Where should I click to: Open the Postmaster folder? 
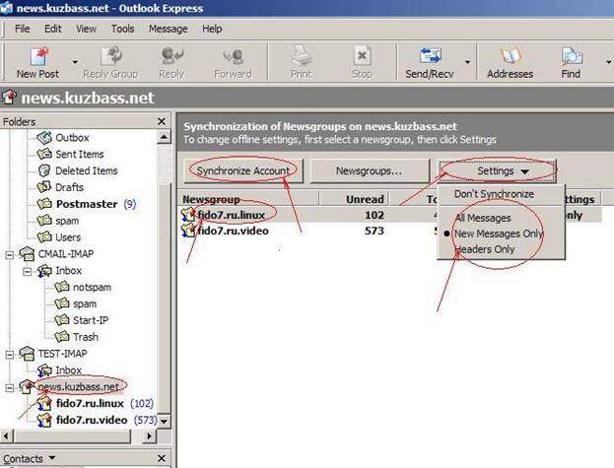[x=87, y=204]
